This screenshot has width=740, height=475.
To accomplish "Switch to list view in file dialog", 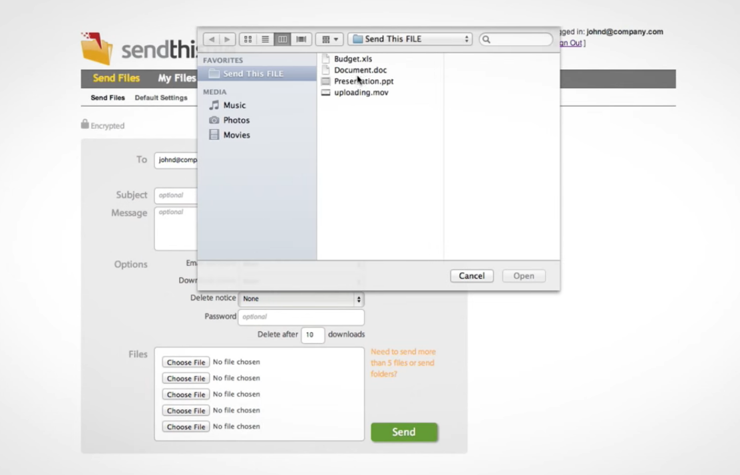I will click(x=265, y=39).
